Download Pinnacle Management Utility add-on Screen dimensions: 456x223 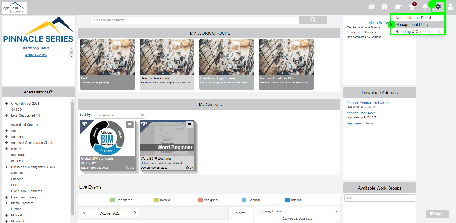coord(367,102)
